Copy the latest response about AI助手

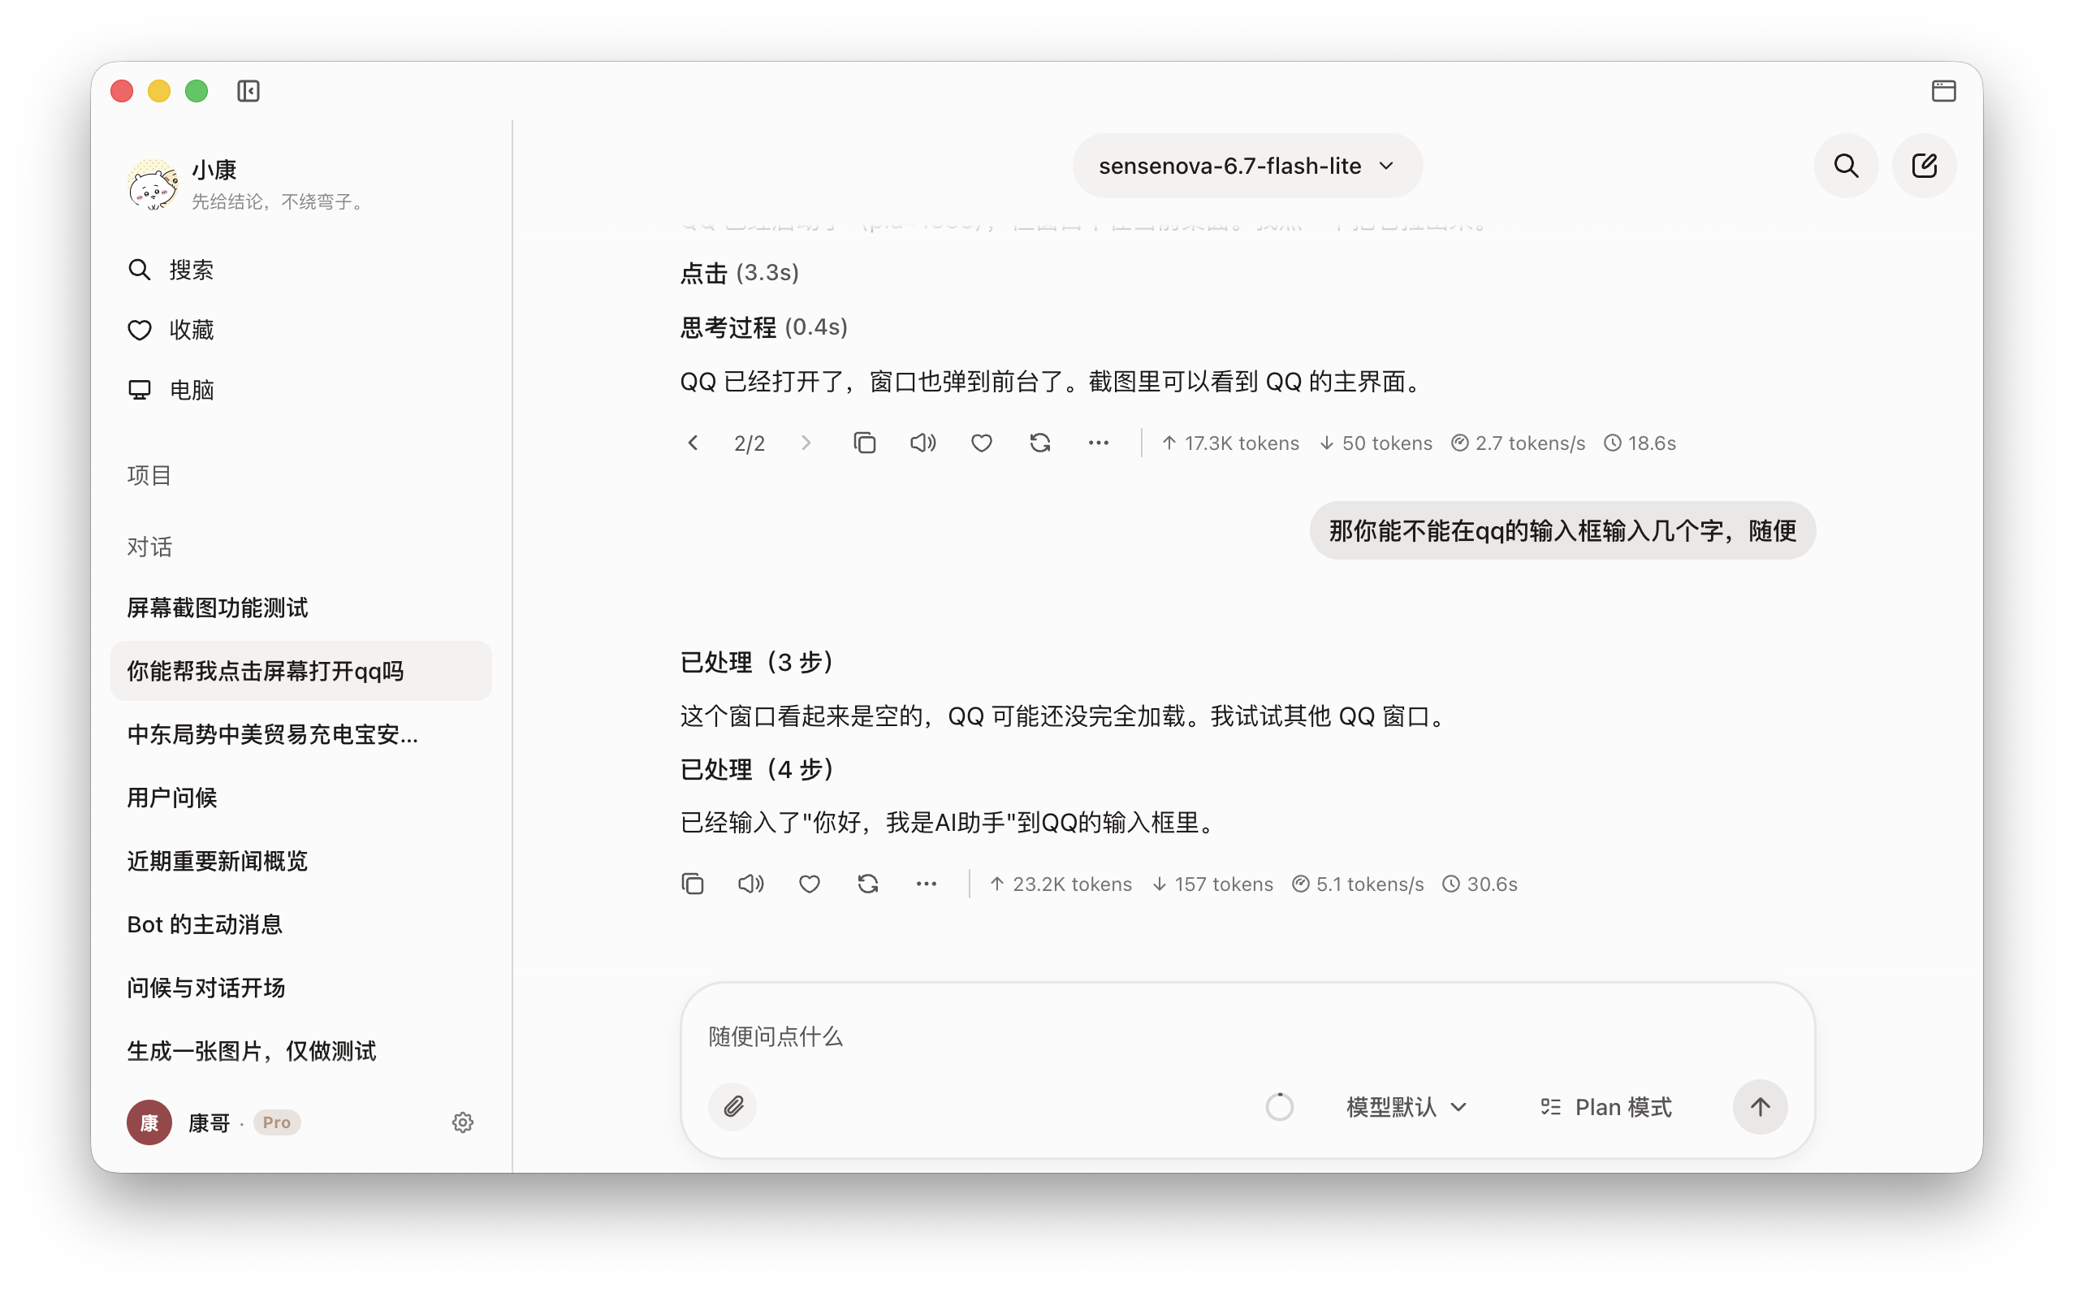693,884
